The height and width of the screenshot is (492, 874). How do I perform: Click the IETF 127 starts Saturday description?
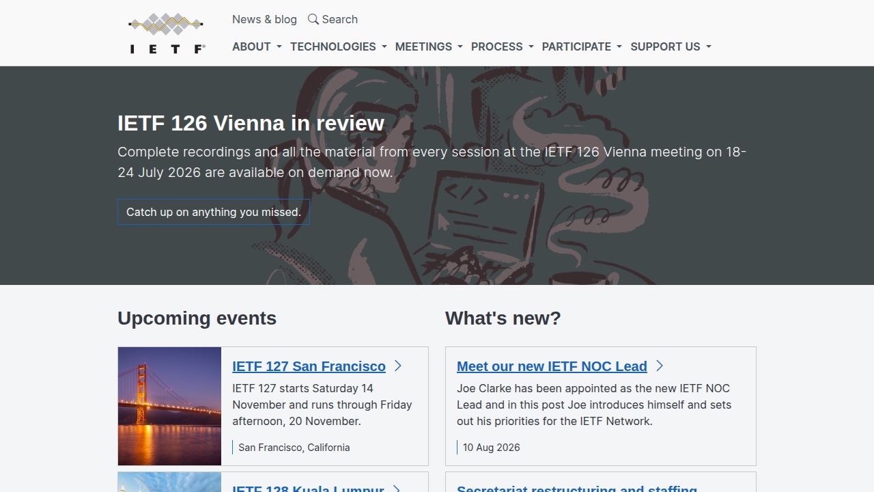coord(322,405)
